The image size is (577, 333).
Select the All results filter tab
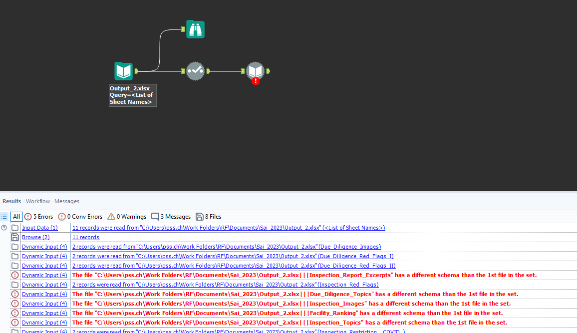coord(16,217)
